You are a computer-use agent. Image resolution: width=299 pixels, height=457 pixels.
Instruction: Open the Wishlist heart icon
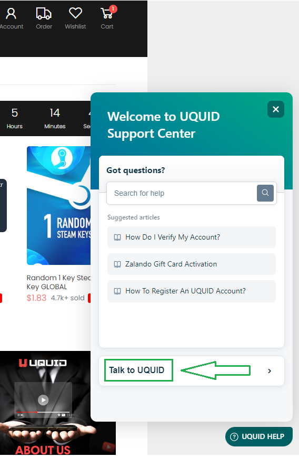pyautogui.click(x=75, y=13)
